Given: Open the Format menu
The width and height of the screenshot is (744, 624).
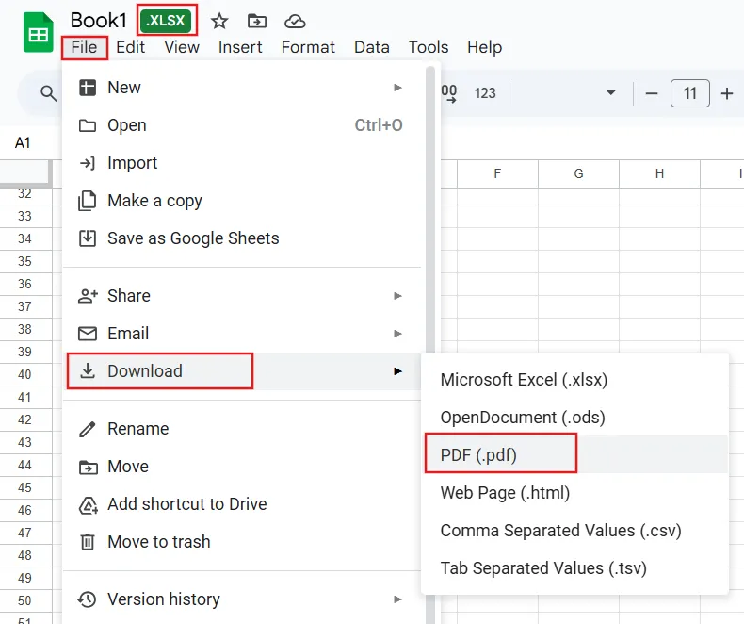Looking at the screenshot, I should pos(308,47).
